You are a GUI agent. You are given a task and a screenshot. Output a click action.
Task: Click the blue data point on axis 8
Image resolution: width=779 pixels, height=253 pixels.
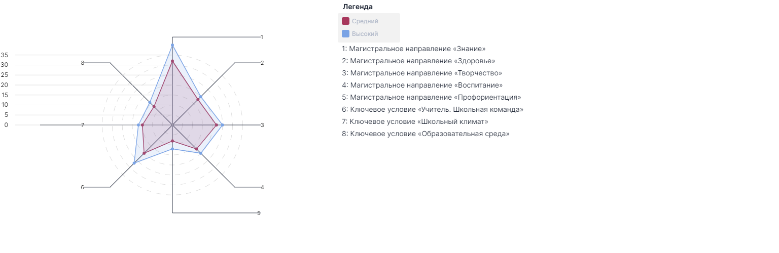150,103
